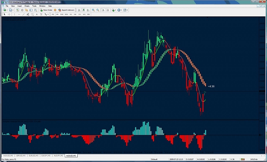
Task: Expand the New Chart dropdown arrow
Action: pyautogui.click(x=7, y=10)
